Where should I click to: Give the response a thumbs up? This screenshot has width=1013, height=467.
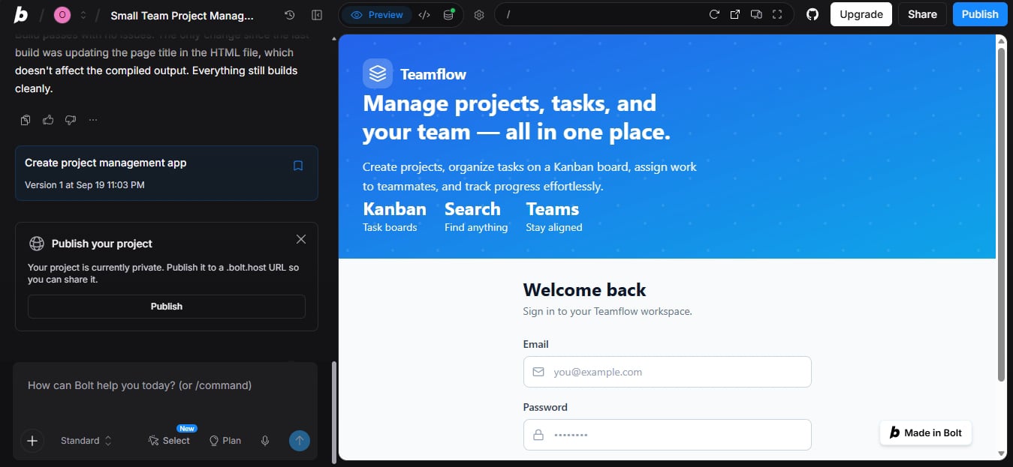[48, 120]
